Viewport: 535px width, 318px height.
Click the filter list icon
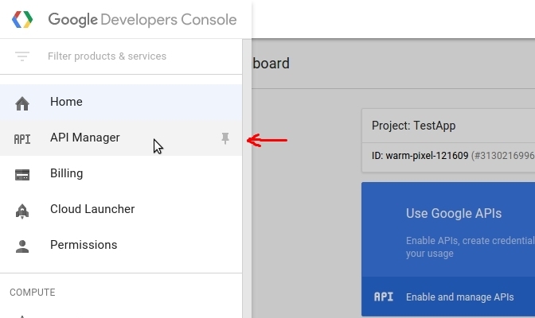pyautogui.click(x=22, y=56)
